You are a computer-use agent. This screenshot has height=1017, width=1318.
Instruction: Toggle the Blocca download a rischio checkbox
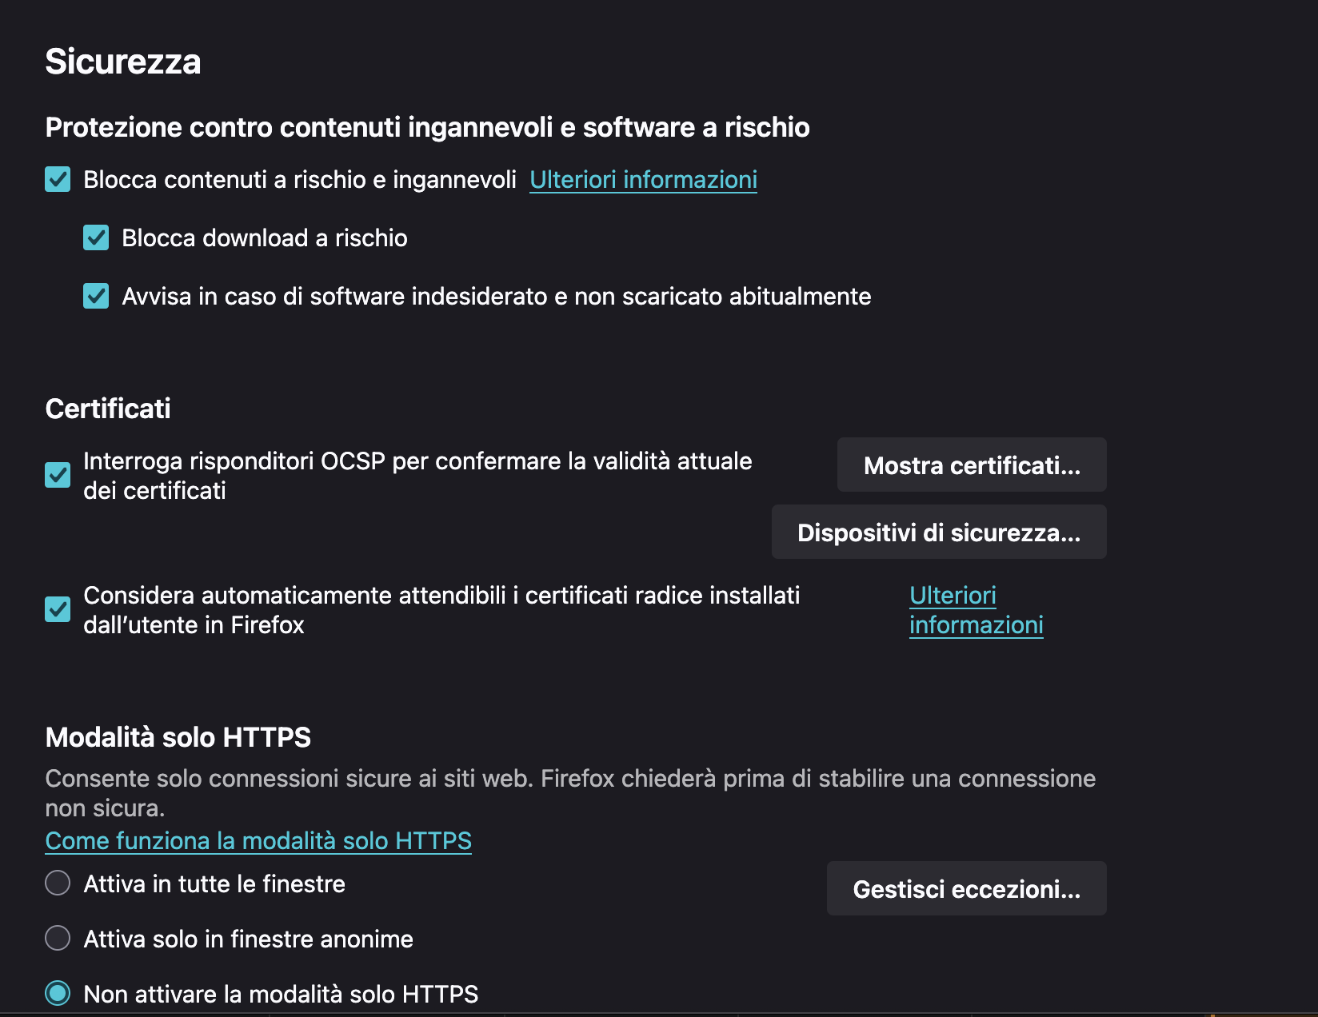point(96,237)
